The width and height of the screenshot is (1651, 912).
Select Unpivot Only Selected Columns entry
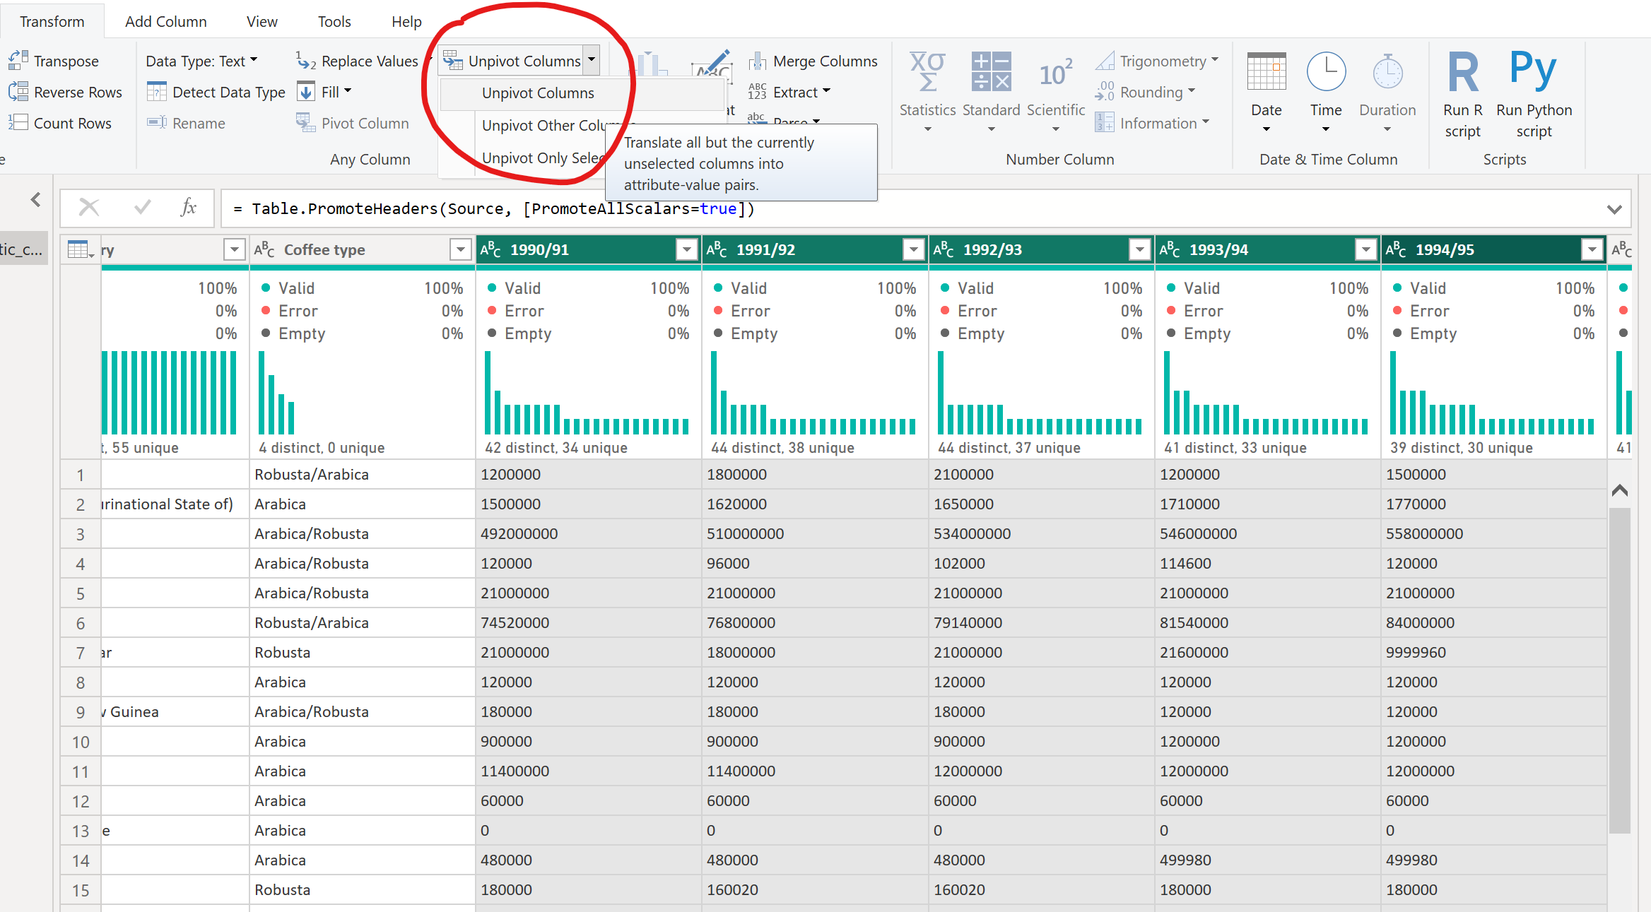541,158
